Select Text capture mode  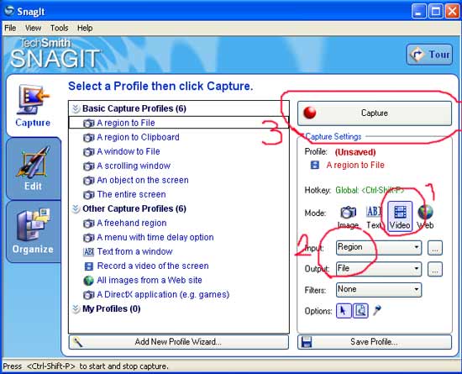pos(374,218)
